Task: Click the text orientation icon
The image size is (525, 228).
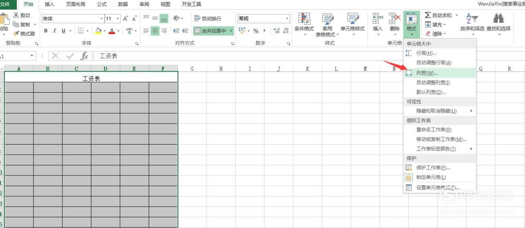Action: coord(176,18)
